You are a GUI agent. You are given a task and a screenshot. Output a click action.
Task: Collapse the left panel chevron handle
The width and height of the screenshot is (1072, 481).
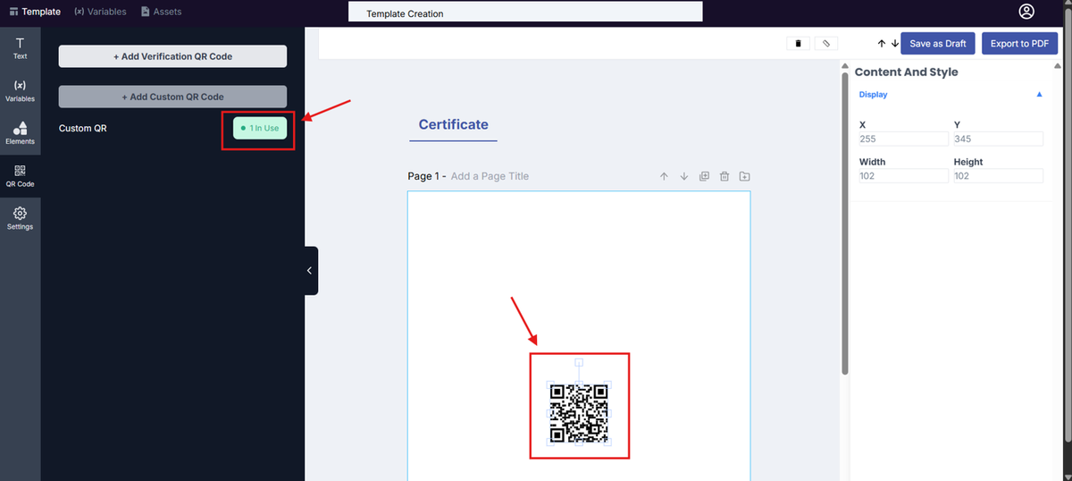coord(310,270)
